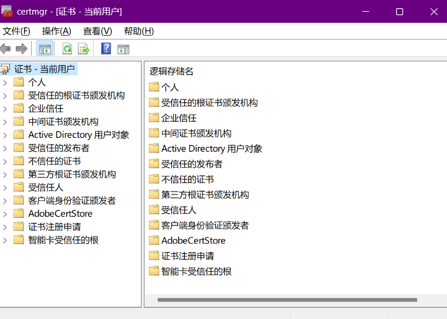
Task: Select 中间证书颁发机构 folder in right pane
Action: coord(196,133)
